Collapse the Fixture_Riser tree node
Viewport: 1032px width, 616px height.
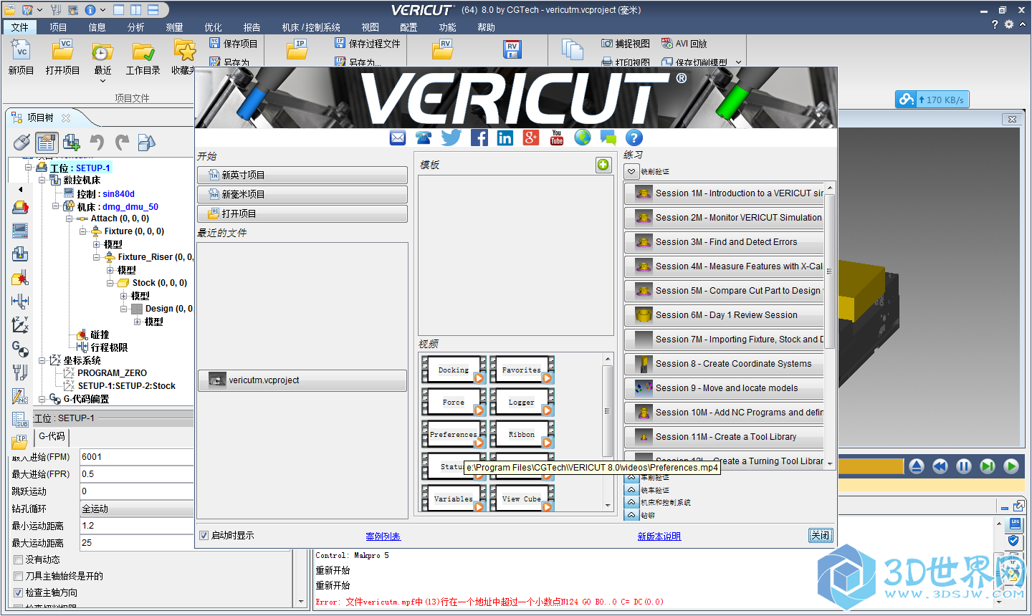click(97, 257)
